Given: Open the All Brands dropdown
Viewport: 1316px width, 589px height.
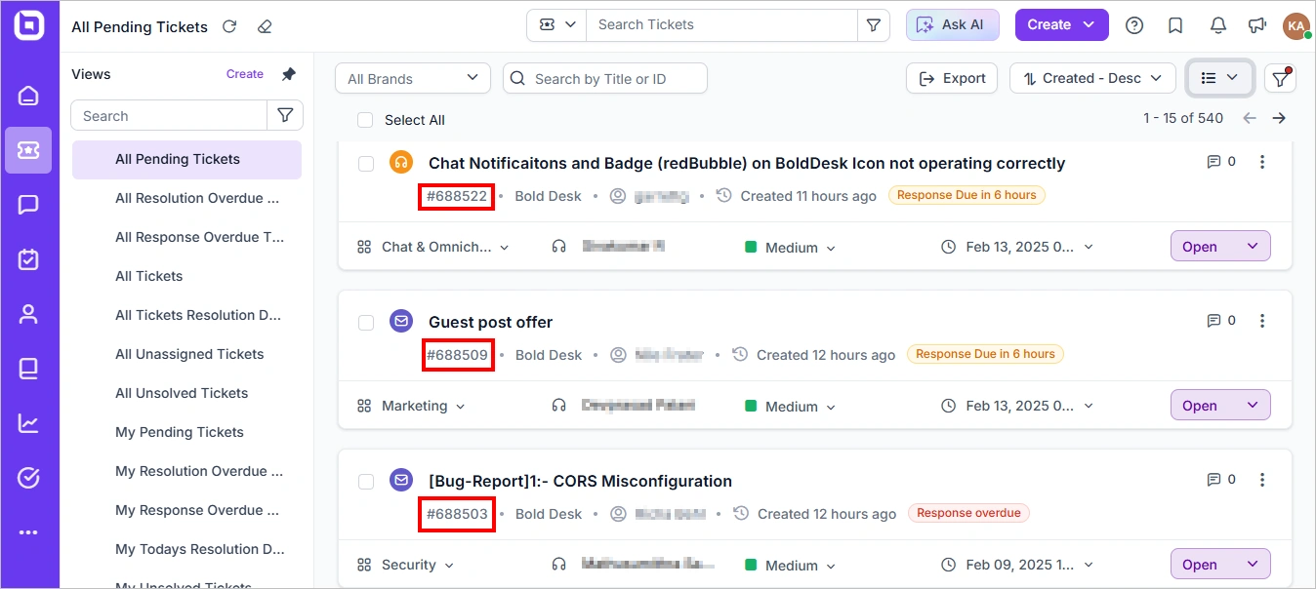Looking at the screenshot, I should 412,78.
